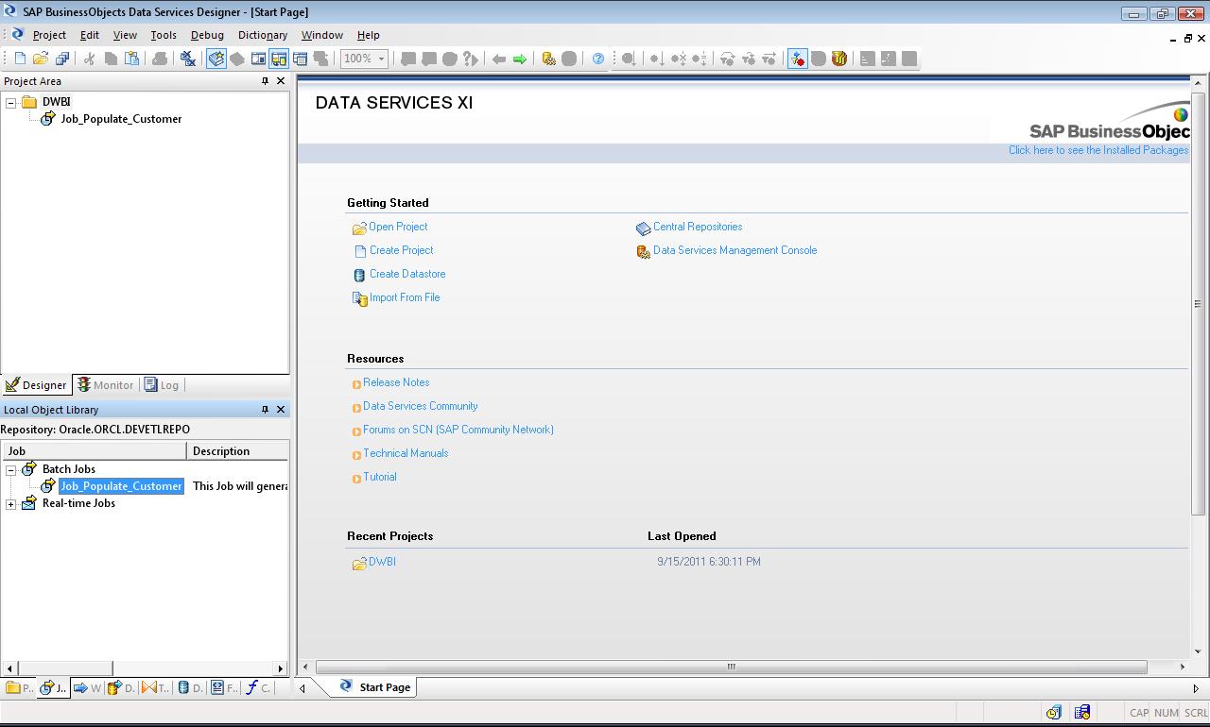Select Job_Populate_Customer in Project Area
1210x727 pixels.
(121, 119)
